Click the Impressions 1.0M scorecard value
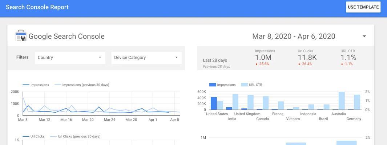 coord(263,58)
